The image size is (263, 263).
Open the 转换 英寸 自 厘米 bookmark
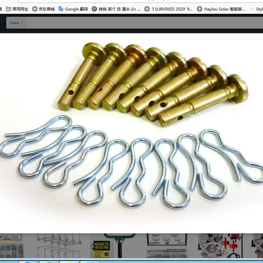[x=116, y=9]
